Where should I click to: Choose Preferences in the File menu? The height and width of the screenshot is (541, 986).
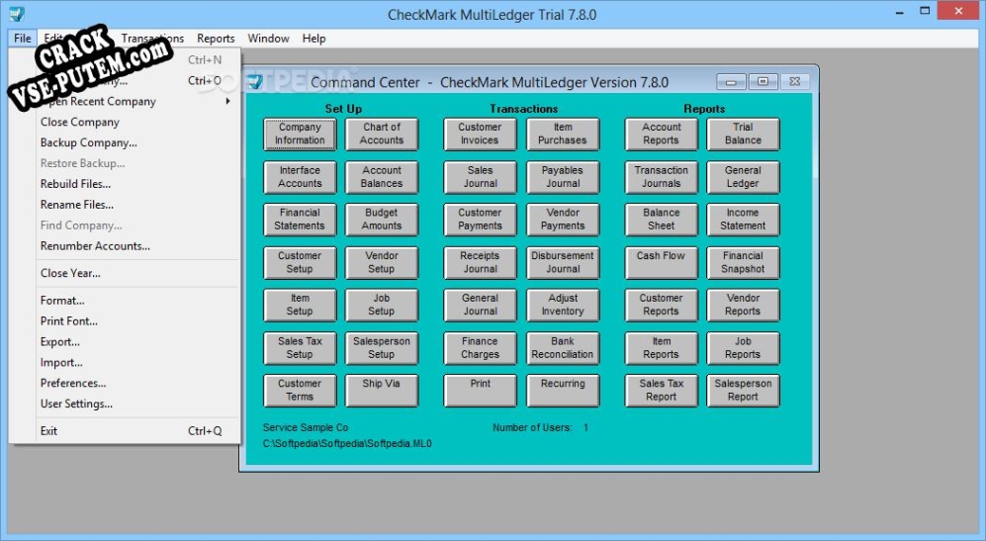click(x=72, y=383)
